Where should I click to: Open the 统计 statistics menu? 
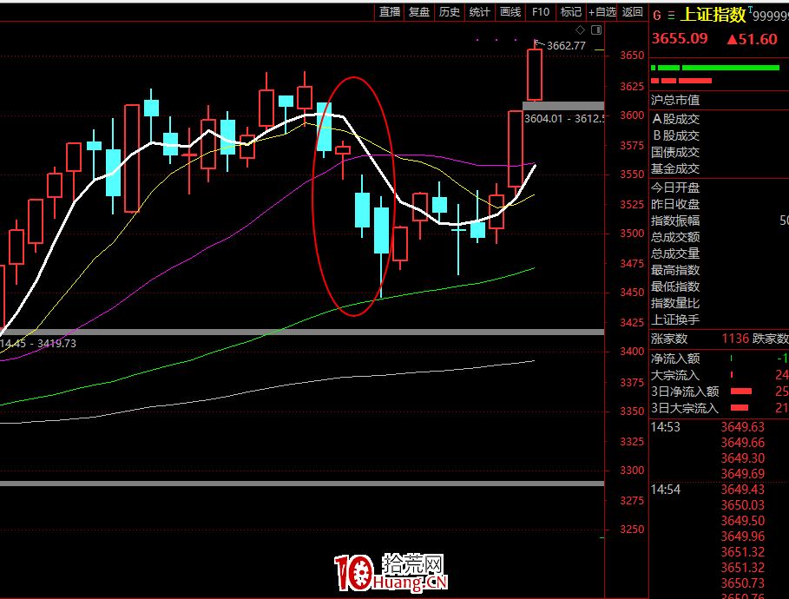[479, 12]
